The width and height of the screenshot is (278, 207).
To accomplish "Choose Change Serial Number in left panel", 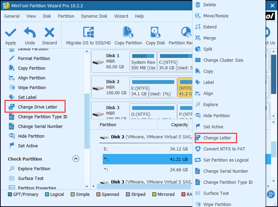I will pos(40,127).
